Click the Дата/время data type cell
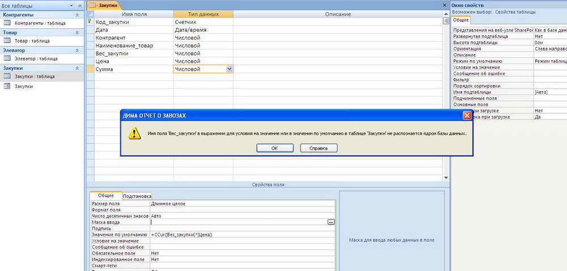 (x=203, y=30)
